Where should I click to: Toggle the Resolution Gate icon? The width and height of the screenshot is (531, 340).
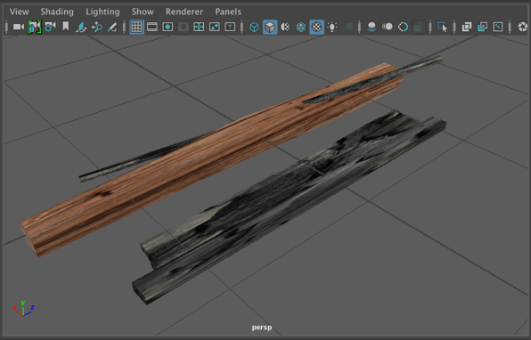click(x=167, y=27)
